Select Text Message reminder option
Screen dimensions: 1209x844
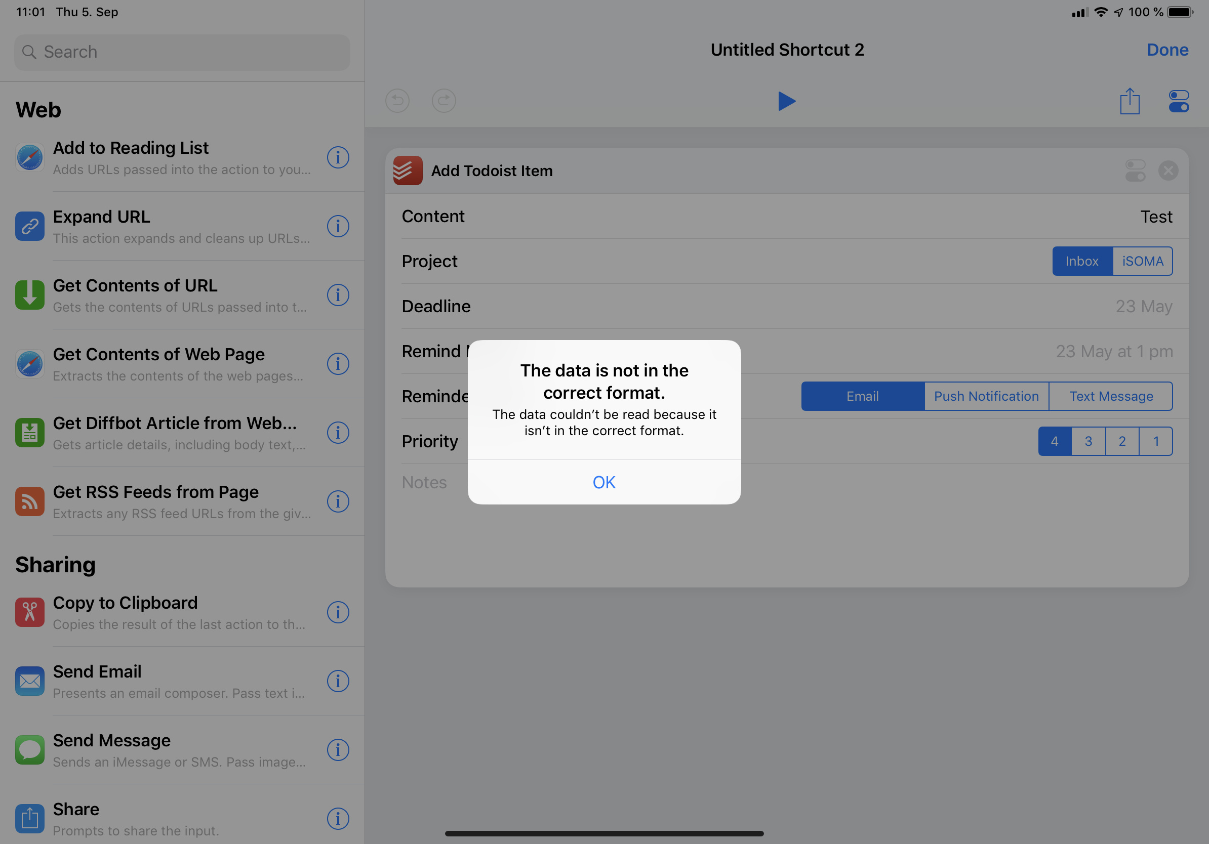pyautogui.click(x=1111, y=396)
